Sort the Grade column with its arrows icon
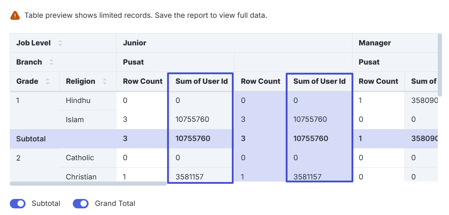This screenshot has width=449, height=215. [x=48, y=81]
